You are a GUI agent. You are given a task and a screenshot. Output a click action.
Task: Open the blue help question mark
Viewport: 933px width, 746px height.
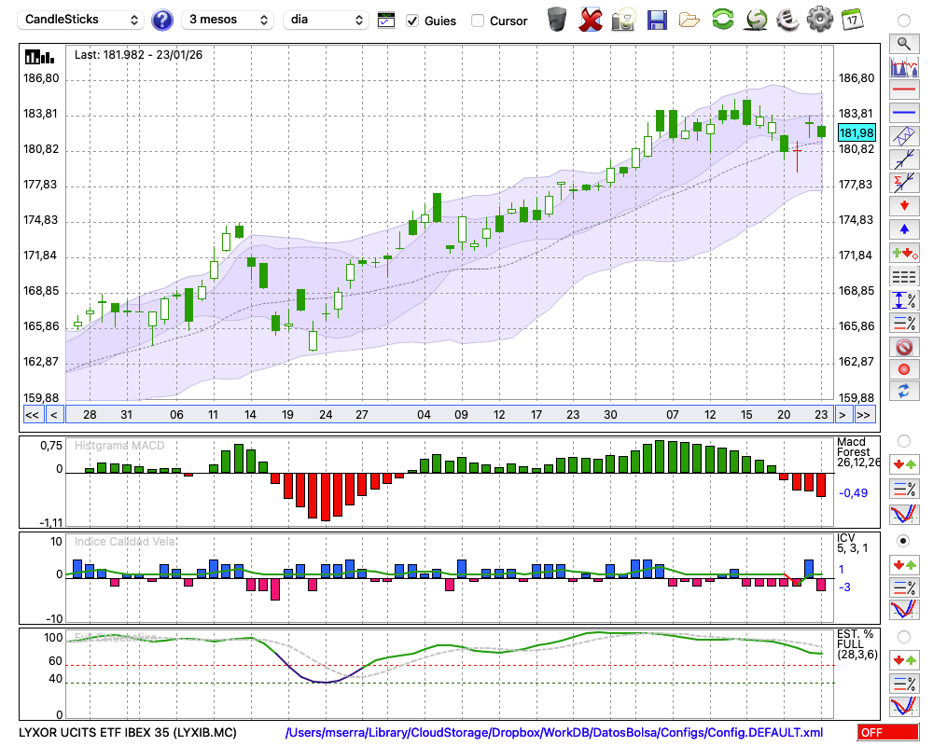(x=162, y=21)
